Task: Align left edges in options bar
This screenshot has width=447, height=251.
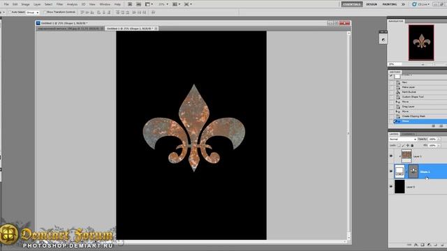Action: point(99,13)
